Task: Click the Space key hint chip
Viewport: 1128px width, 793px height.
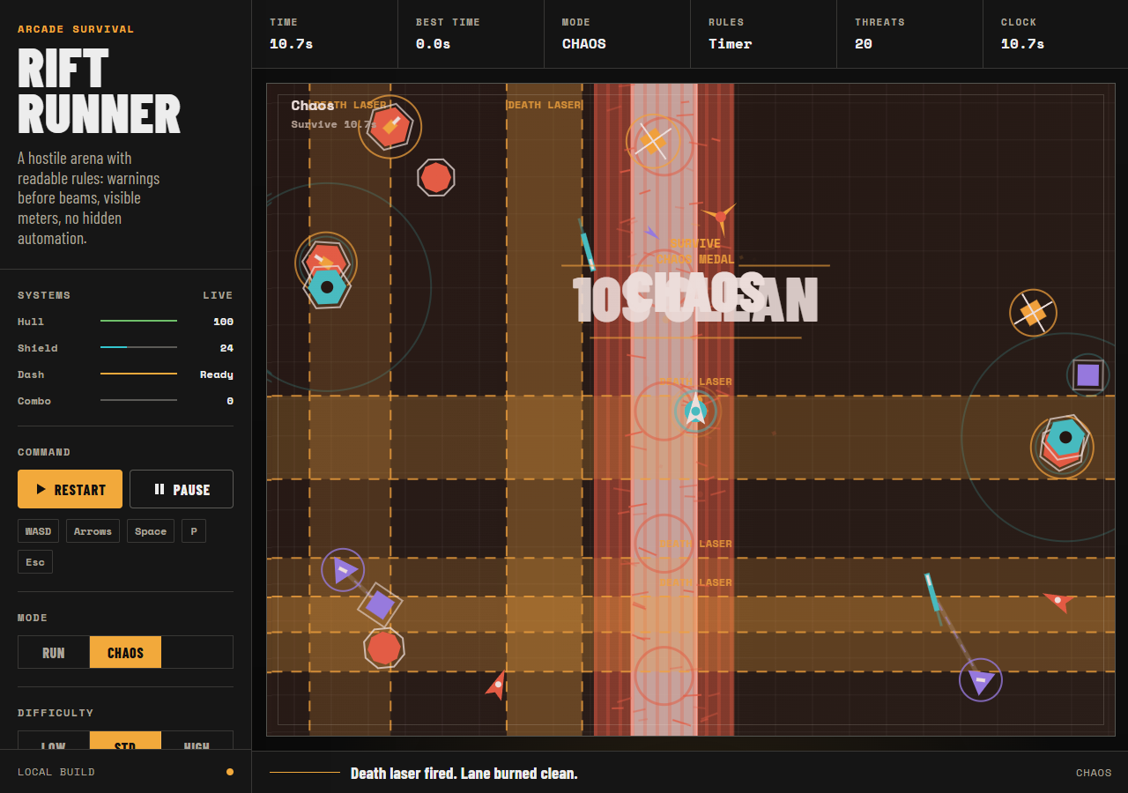Action: [x=151, y=531]
